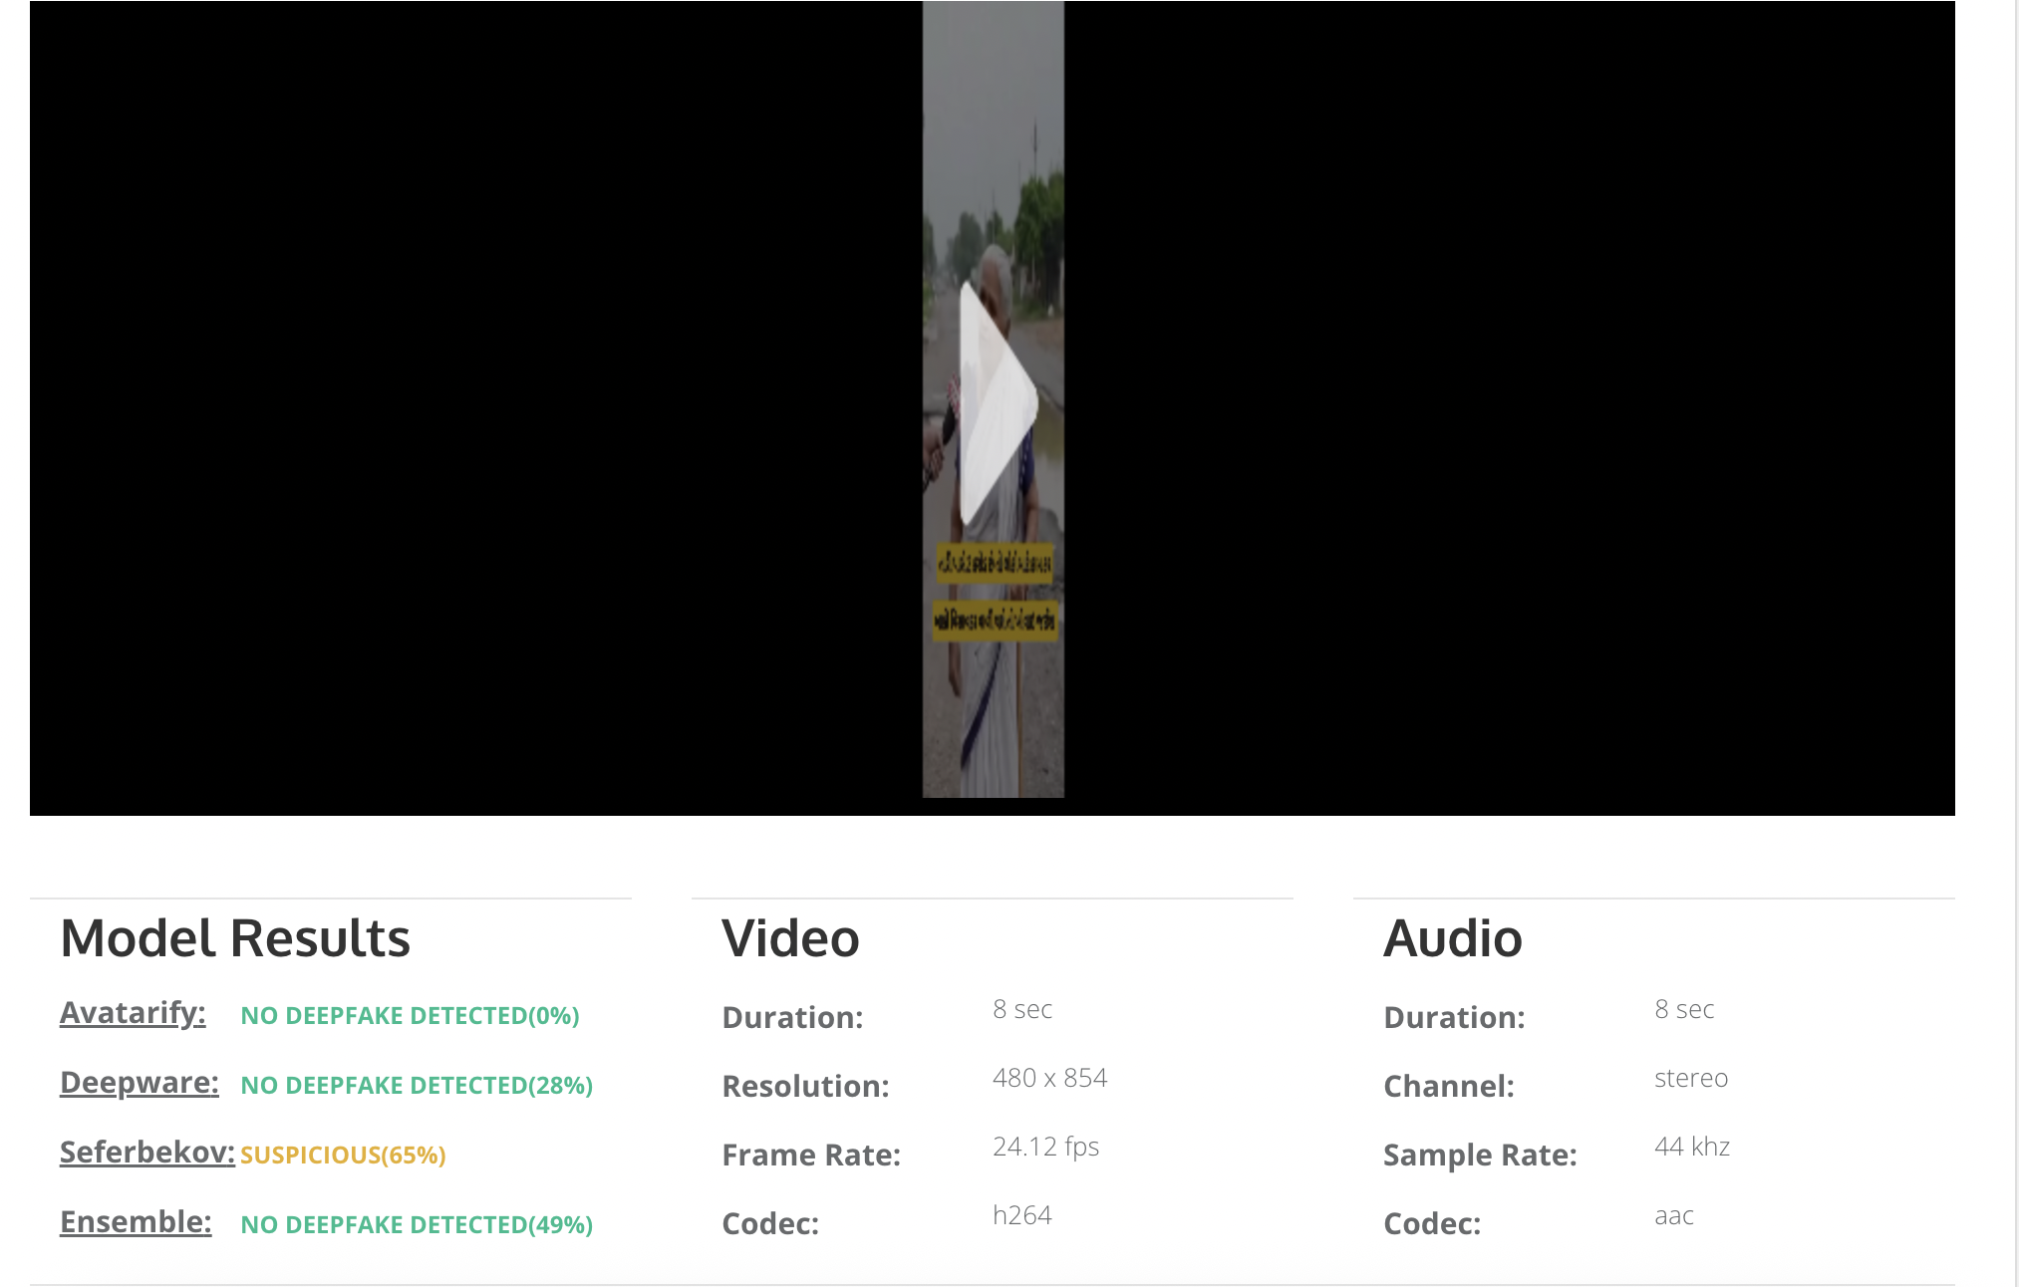Click the 480 x 854 resolution value

click(1049, 1078)
